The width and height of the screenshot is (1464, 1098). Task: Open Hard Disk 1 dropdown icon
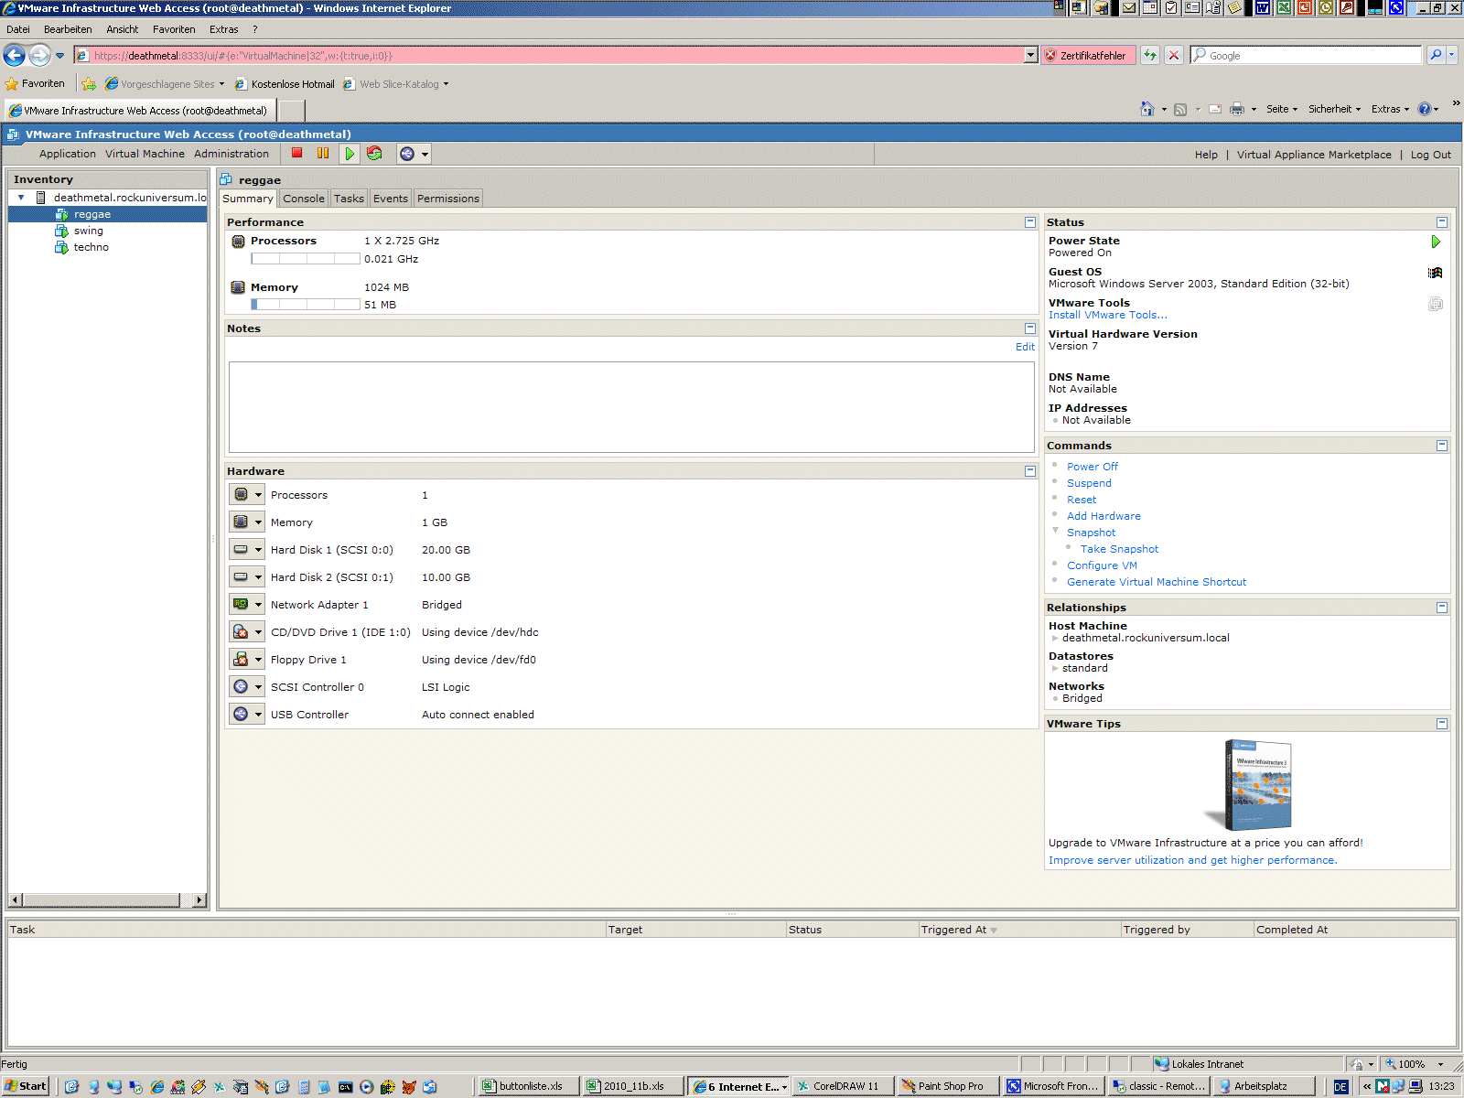pos(246,550)
